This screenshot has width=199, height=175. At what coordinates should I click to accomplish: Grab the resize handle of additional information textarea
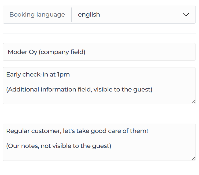pos(193,102)
